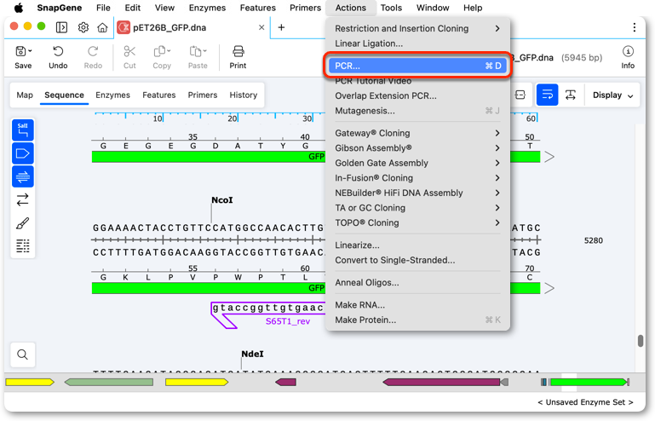Go to the home icon
This screenshot has height=421, width=655.
pos(102,27)
